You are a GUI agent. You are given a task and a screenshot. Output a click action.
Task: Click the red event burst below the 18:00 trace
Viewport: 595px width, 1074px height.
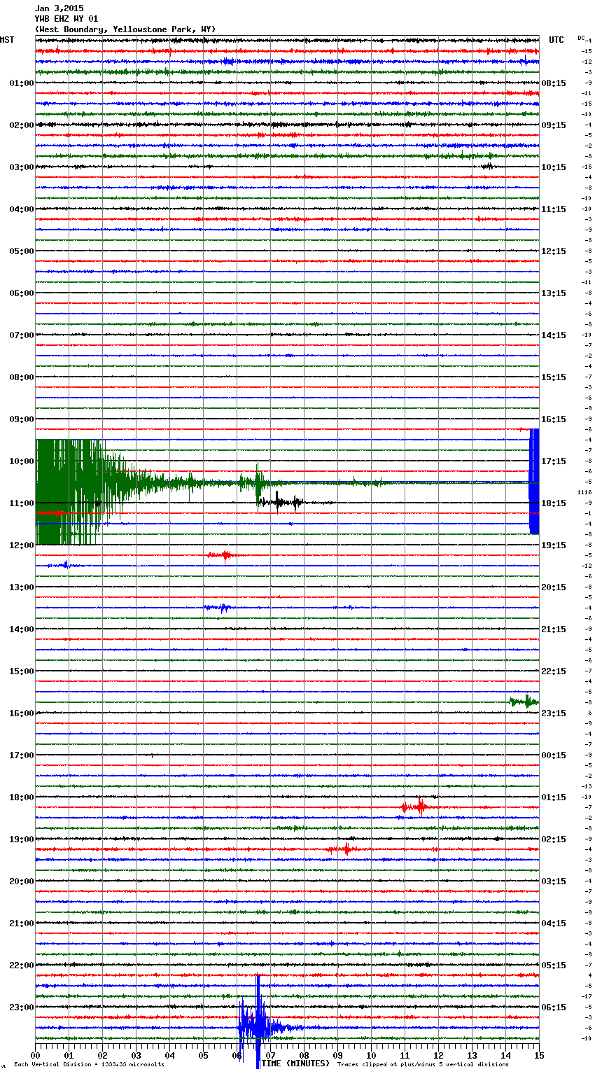point(417,807)
